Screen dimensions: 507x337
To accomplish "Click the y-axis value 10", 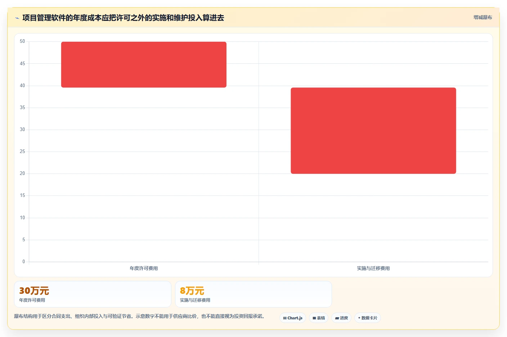I will (22, 218).
